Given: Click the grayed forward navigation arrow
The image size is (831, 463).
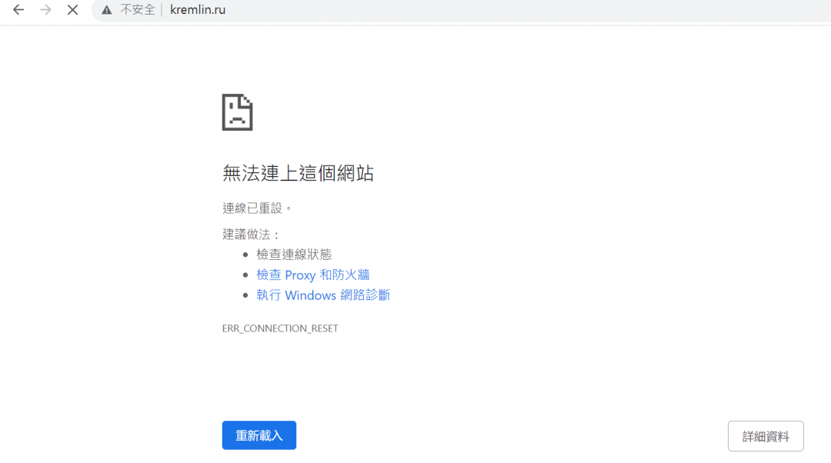Looking at the screenshot, I should (46, 10).
